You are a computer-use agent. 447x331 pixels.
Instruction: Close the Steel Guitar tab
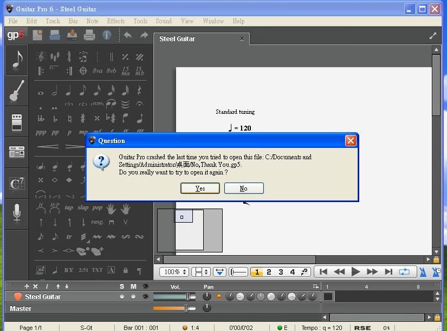click(x=242, y=39)
